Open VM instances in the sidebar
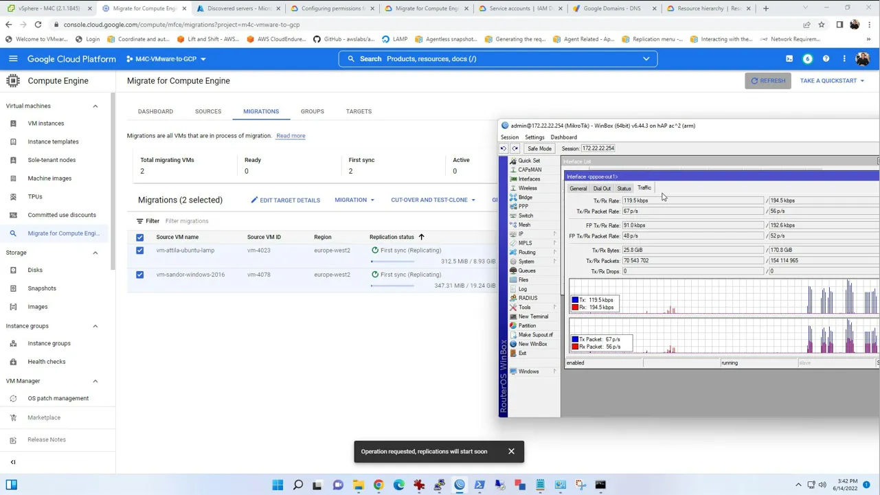The image size is (880, 495). point(46,124)
